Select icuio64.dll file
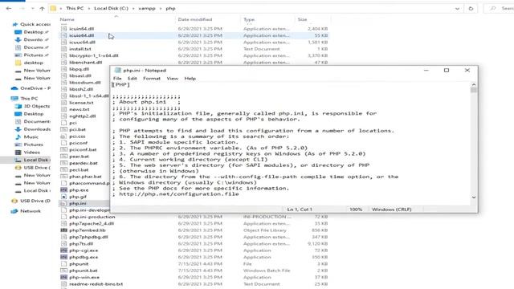514x289 pixels. point(81,35)
